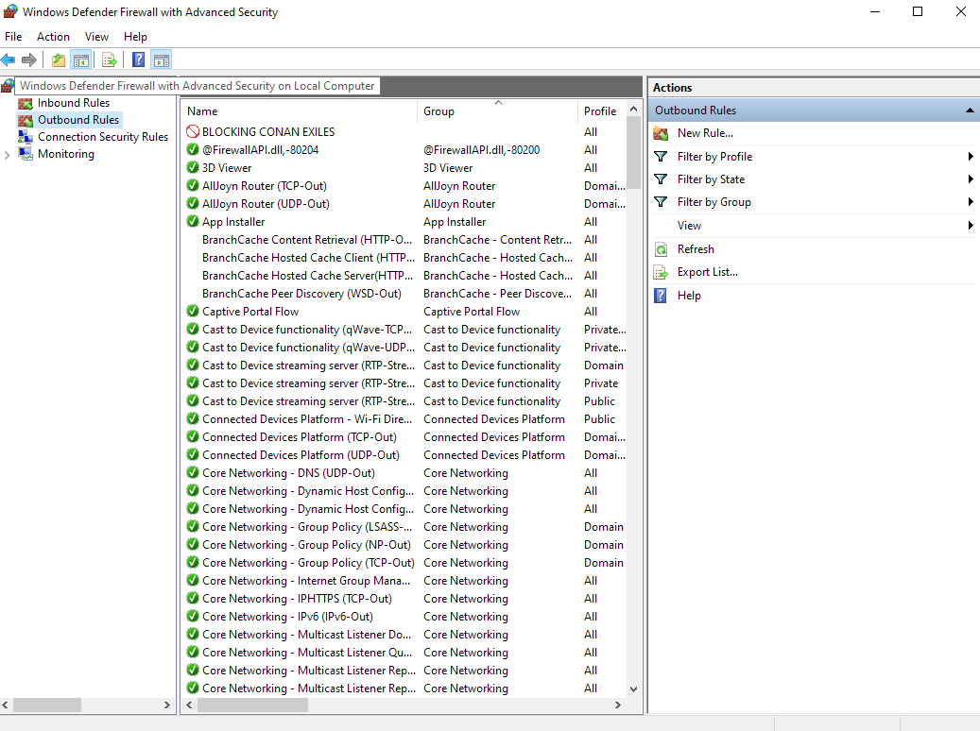Open the Filter by State submenu arrow

pyautogui.click(x=970, y=179)
